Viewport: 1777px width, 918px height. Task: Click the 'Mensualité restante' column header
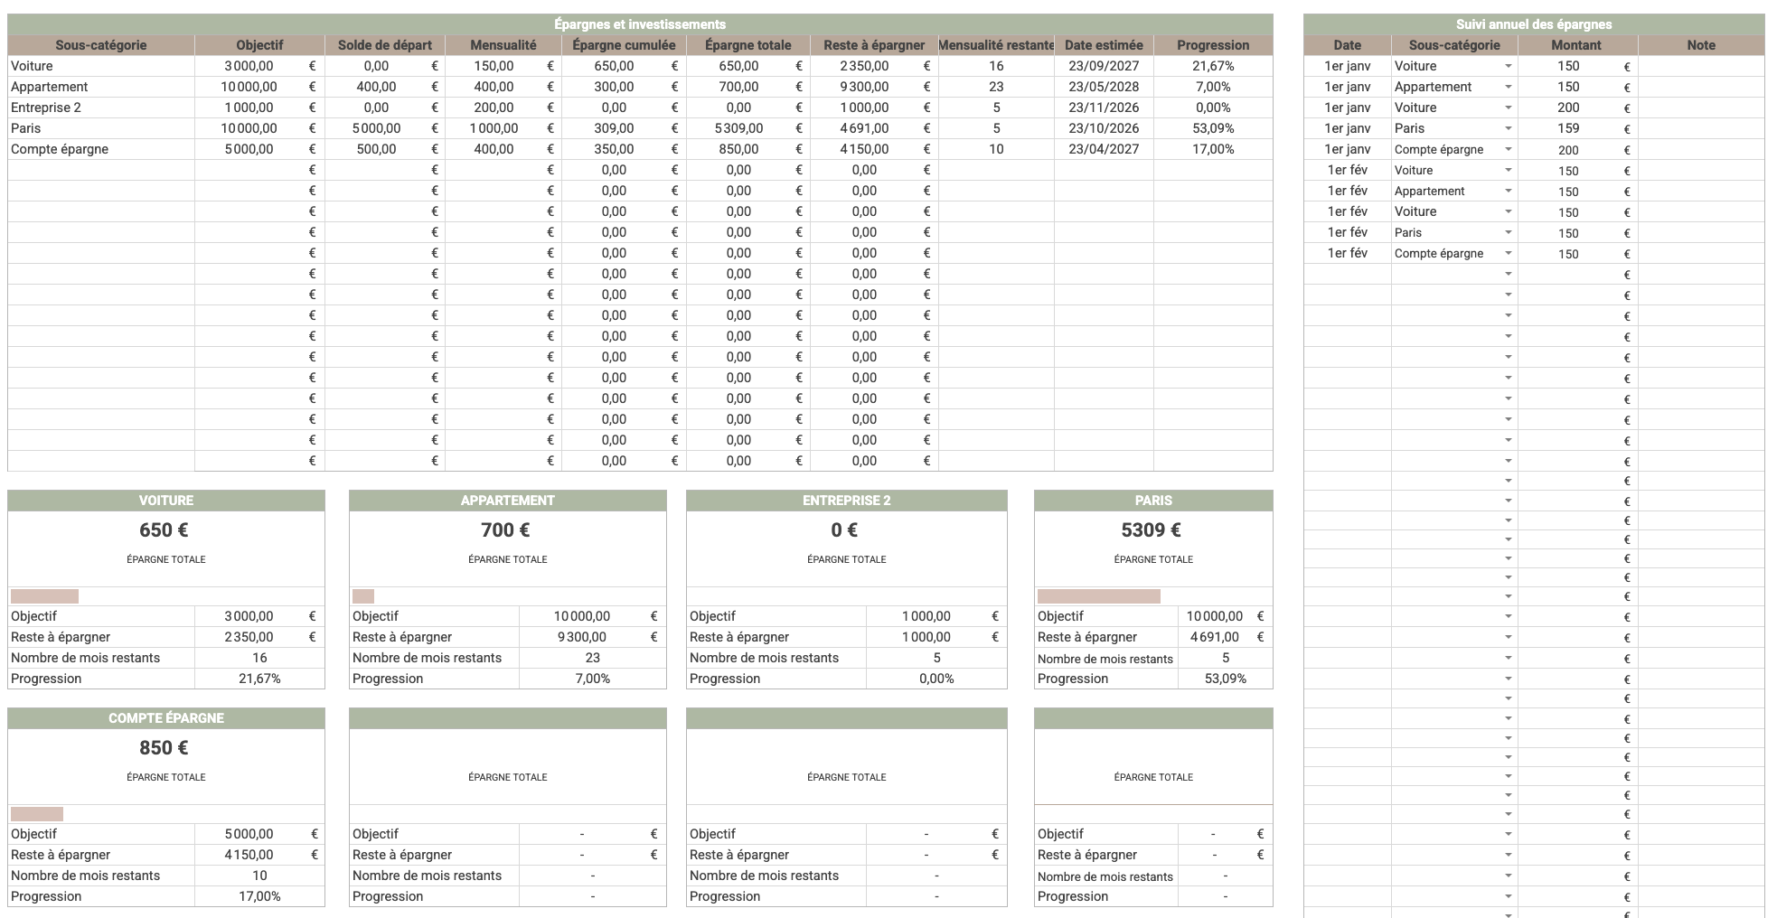(x=996, y=45)
